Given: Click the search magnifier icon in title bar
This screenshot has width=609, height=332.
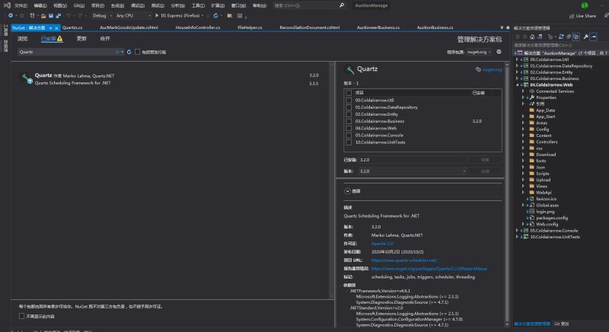Looking at the screenshot, I should pos(342,5).
